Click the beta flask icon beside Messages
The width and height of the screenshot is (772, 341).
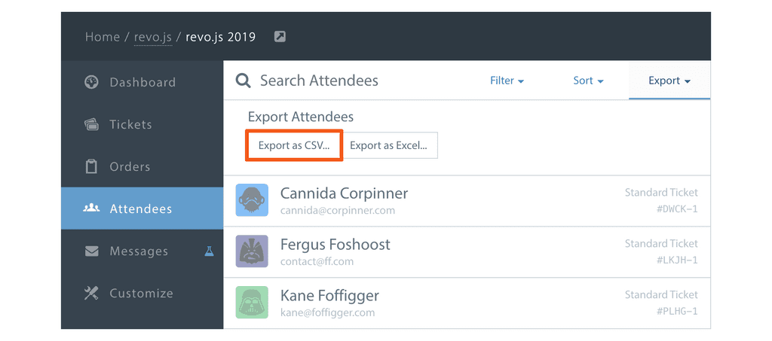(x=210, y=251)
